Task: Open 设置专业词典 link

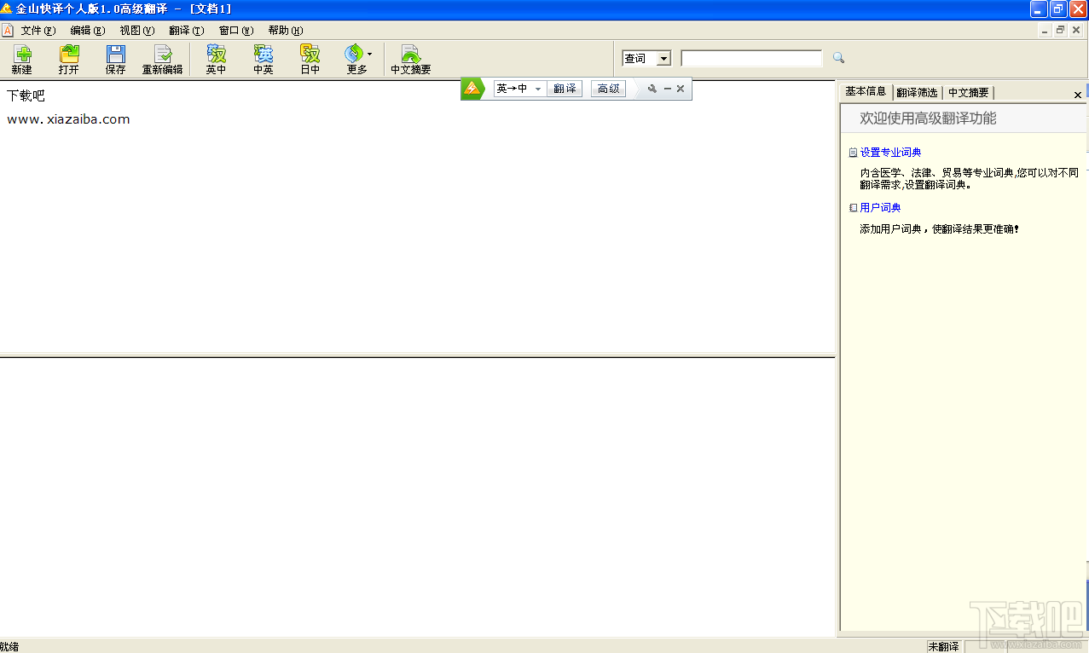Action: pos(890,153)
